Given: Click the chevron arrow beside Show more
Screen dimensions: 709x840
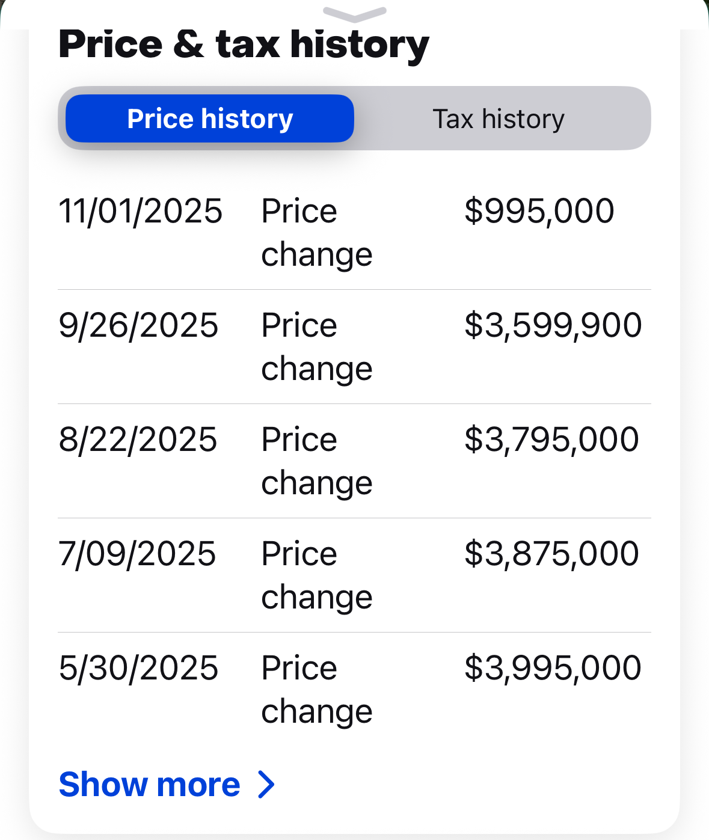Looking at the screenshot, I should click(266, 785).
